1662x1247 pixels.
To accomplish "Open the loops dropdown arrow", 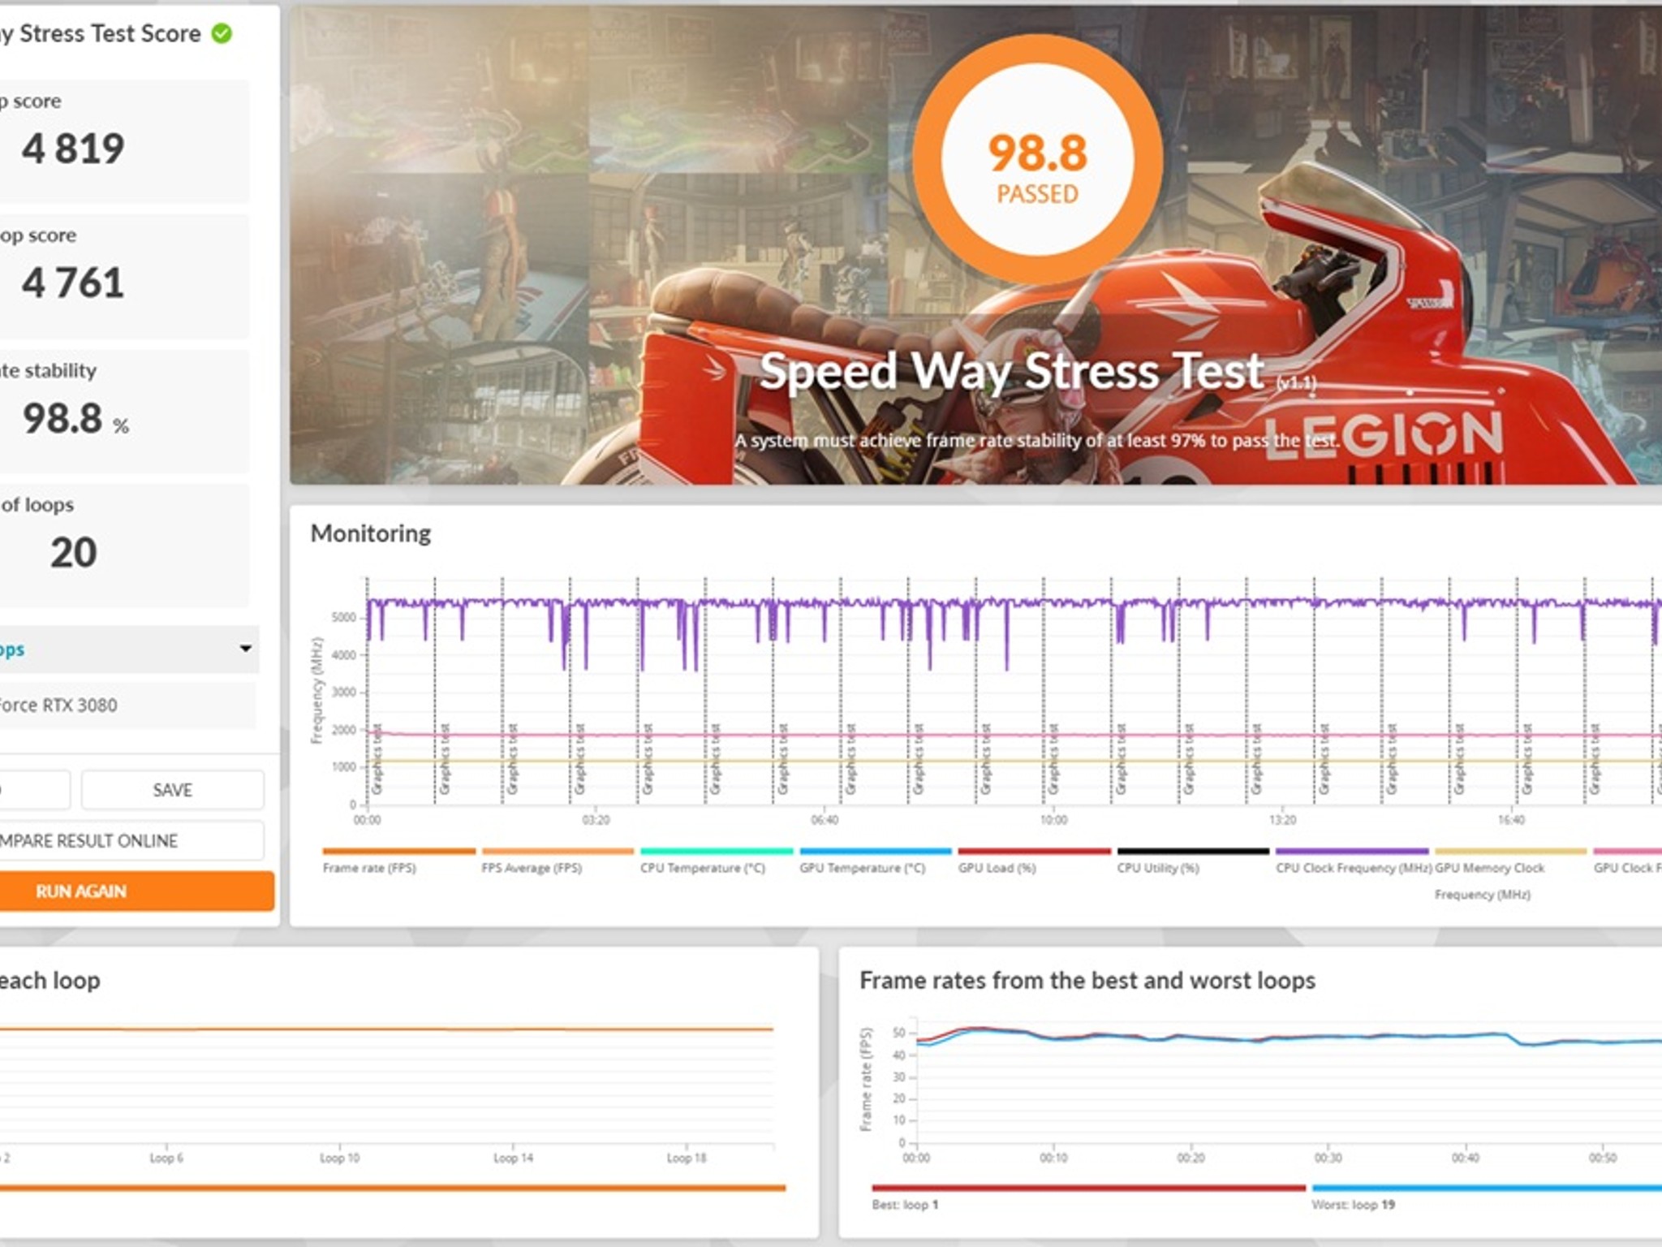I will tap(245, 649).
